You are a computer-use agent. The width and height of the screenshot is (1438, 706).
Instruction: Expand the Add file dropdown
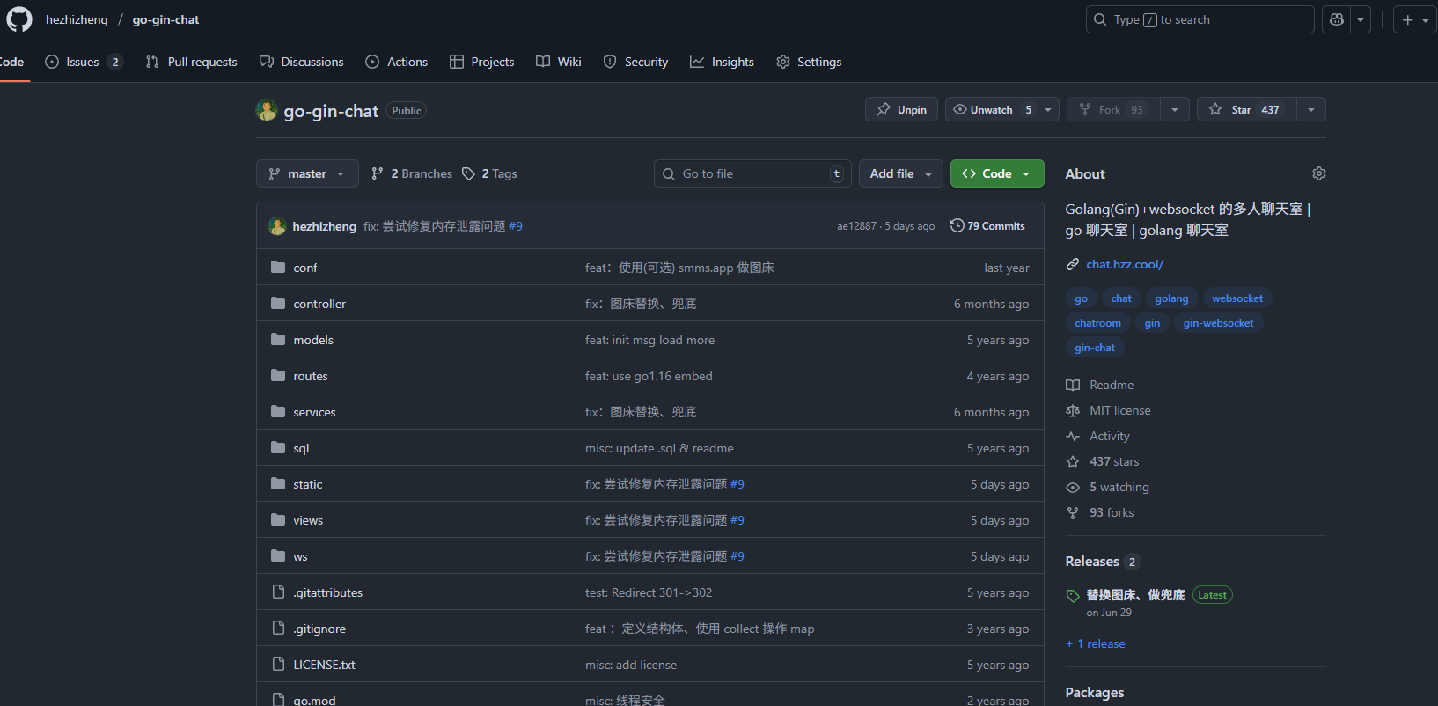pos(900,174)
